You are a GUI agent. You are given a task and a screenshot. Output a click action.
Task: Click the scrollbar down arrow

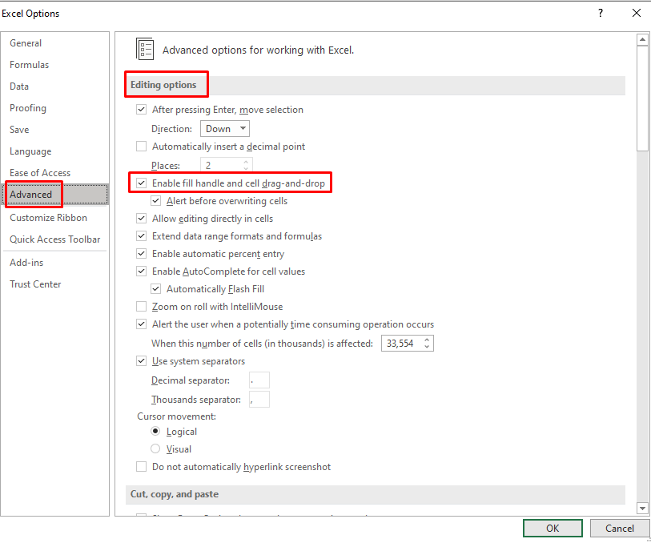642,508
